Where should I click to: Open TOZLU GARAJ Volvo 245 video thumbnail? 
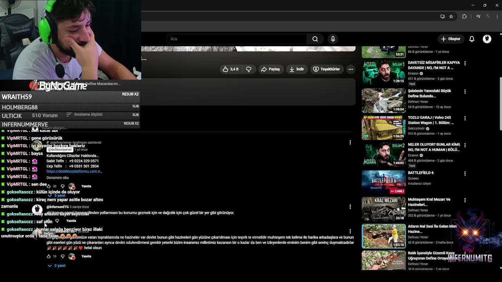384,127
